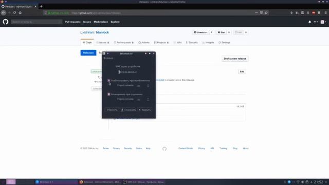Open Status link in footer
The height and width of the screenshot is (185, 329).
[139, 149]
